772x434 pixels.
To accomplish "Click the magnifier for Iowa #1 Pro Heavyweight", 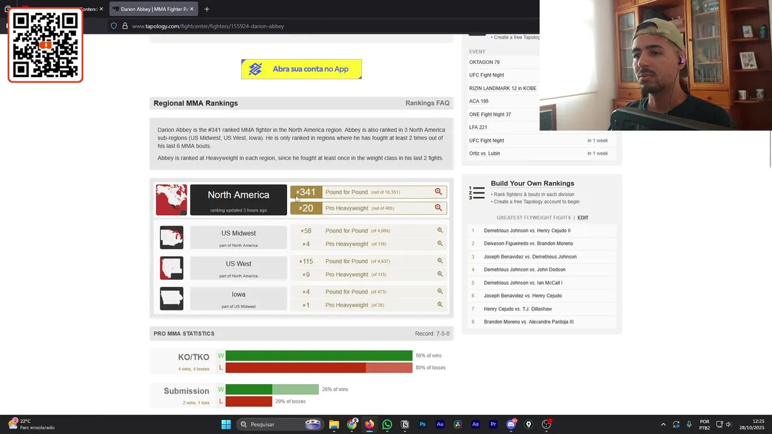I will tap(440, 304).
